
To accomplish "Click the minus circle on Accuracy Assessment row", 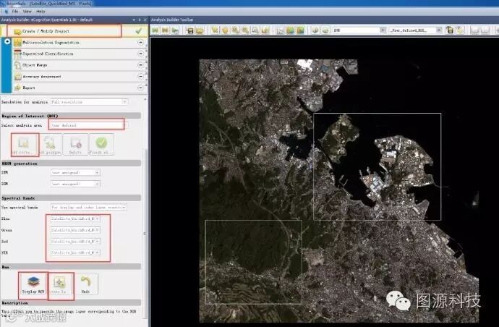I will click(x=140, y=77).
